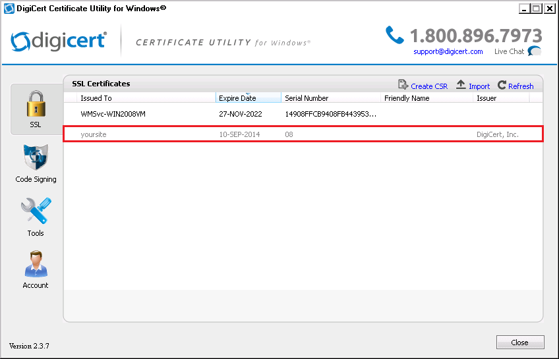Click the Refresh circular arrow icon
559x359 pixels.
coord(502,86)
